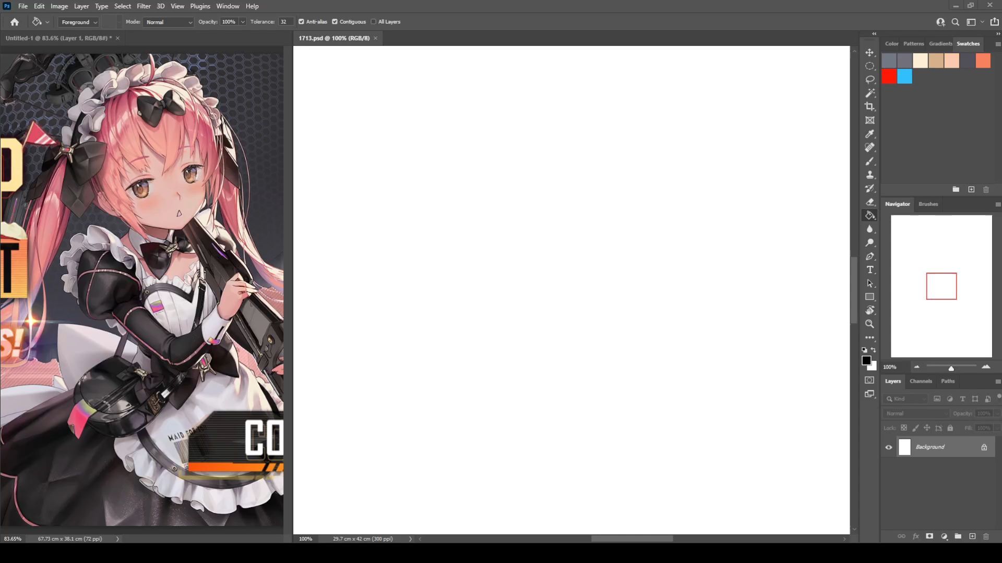Open the Filter menu
The height and width of the screenshot is (563, 1002).
144,6
